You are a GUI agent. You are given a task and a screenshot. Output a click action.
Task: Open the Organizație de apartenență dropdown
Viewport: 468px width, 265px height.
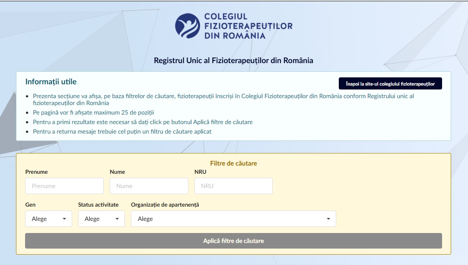[x=233, y=219]
